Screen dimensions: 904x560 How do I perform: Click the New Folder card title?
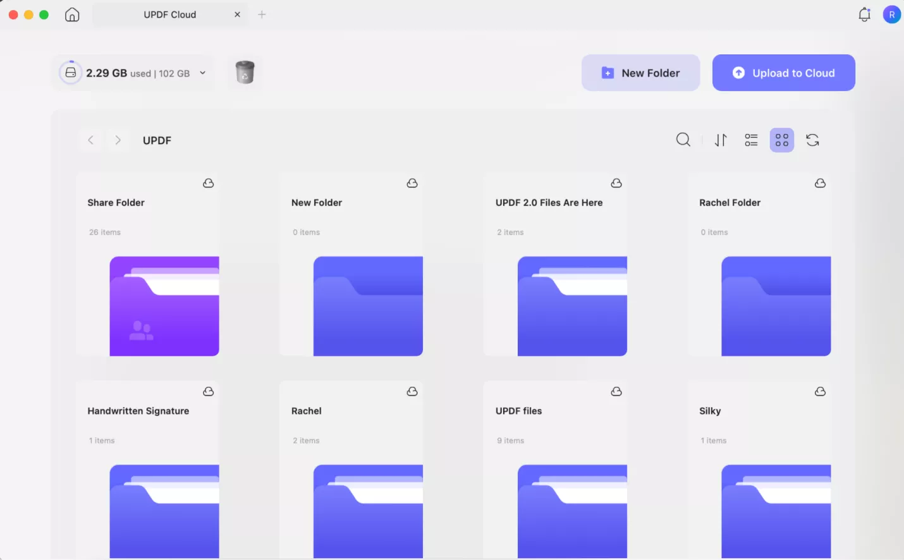pyautogui.click(x=317, y=203)
